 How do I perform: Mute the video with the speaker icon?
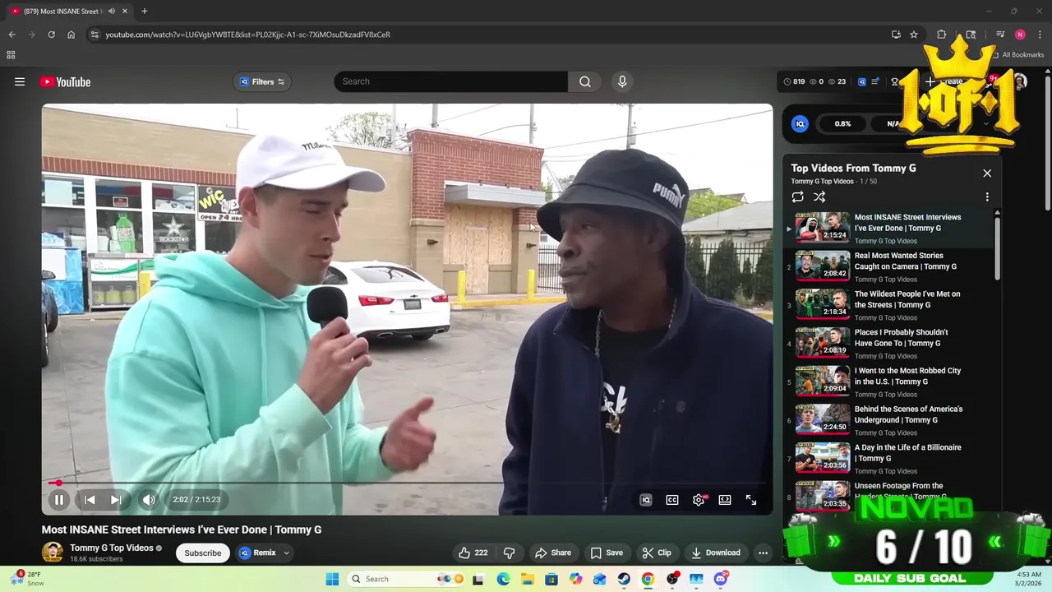tap(149, 499)
